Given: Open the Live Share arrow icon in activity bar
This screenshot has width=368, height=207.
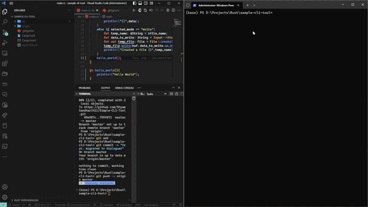Looking at the screenshot, I should [5, 115].
